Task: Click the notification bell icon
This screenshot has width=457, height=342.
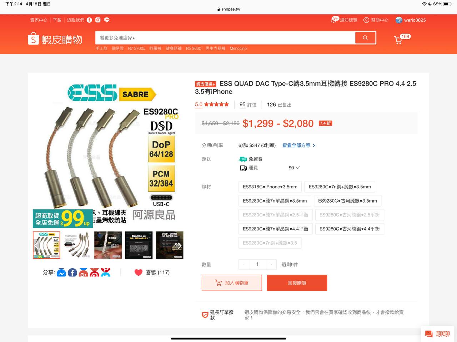Action: (x=334, y=20)
